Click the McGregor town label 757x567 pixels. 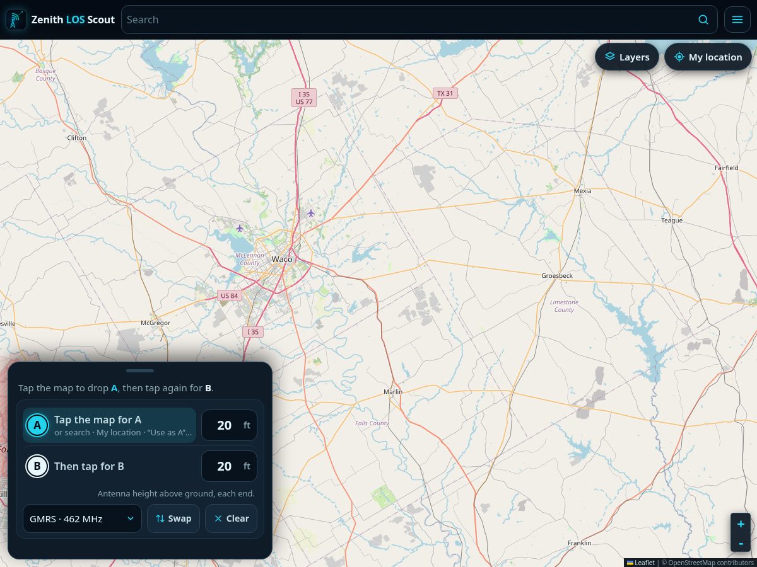click(x=155, y=323)
